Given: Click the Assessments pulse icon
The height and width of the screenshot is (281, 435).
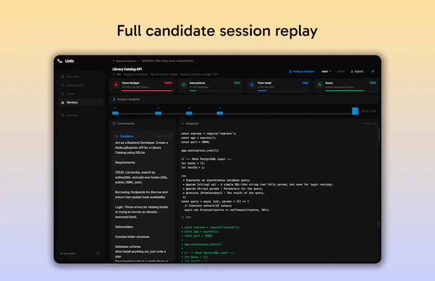Looking at the screenshot, I should 63,85.
